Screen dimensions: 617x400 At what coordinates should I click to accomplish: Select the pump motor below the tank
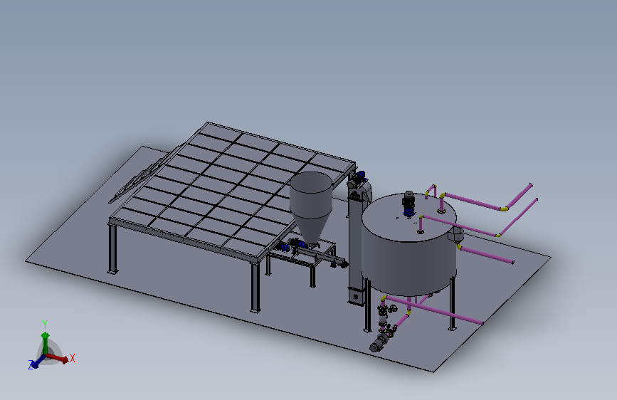[377, 344]
